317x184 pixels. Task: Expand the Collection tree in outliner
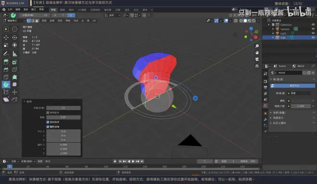pyautogui.click(x=269, y=24)
